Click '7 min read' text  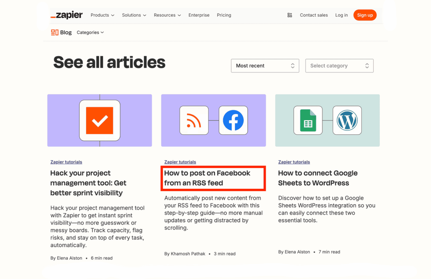coord(329,252)
